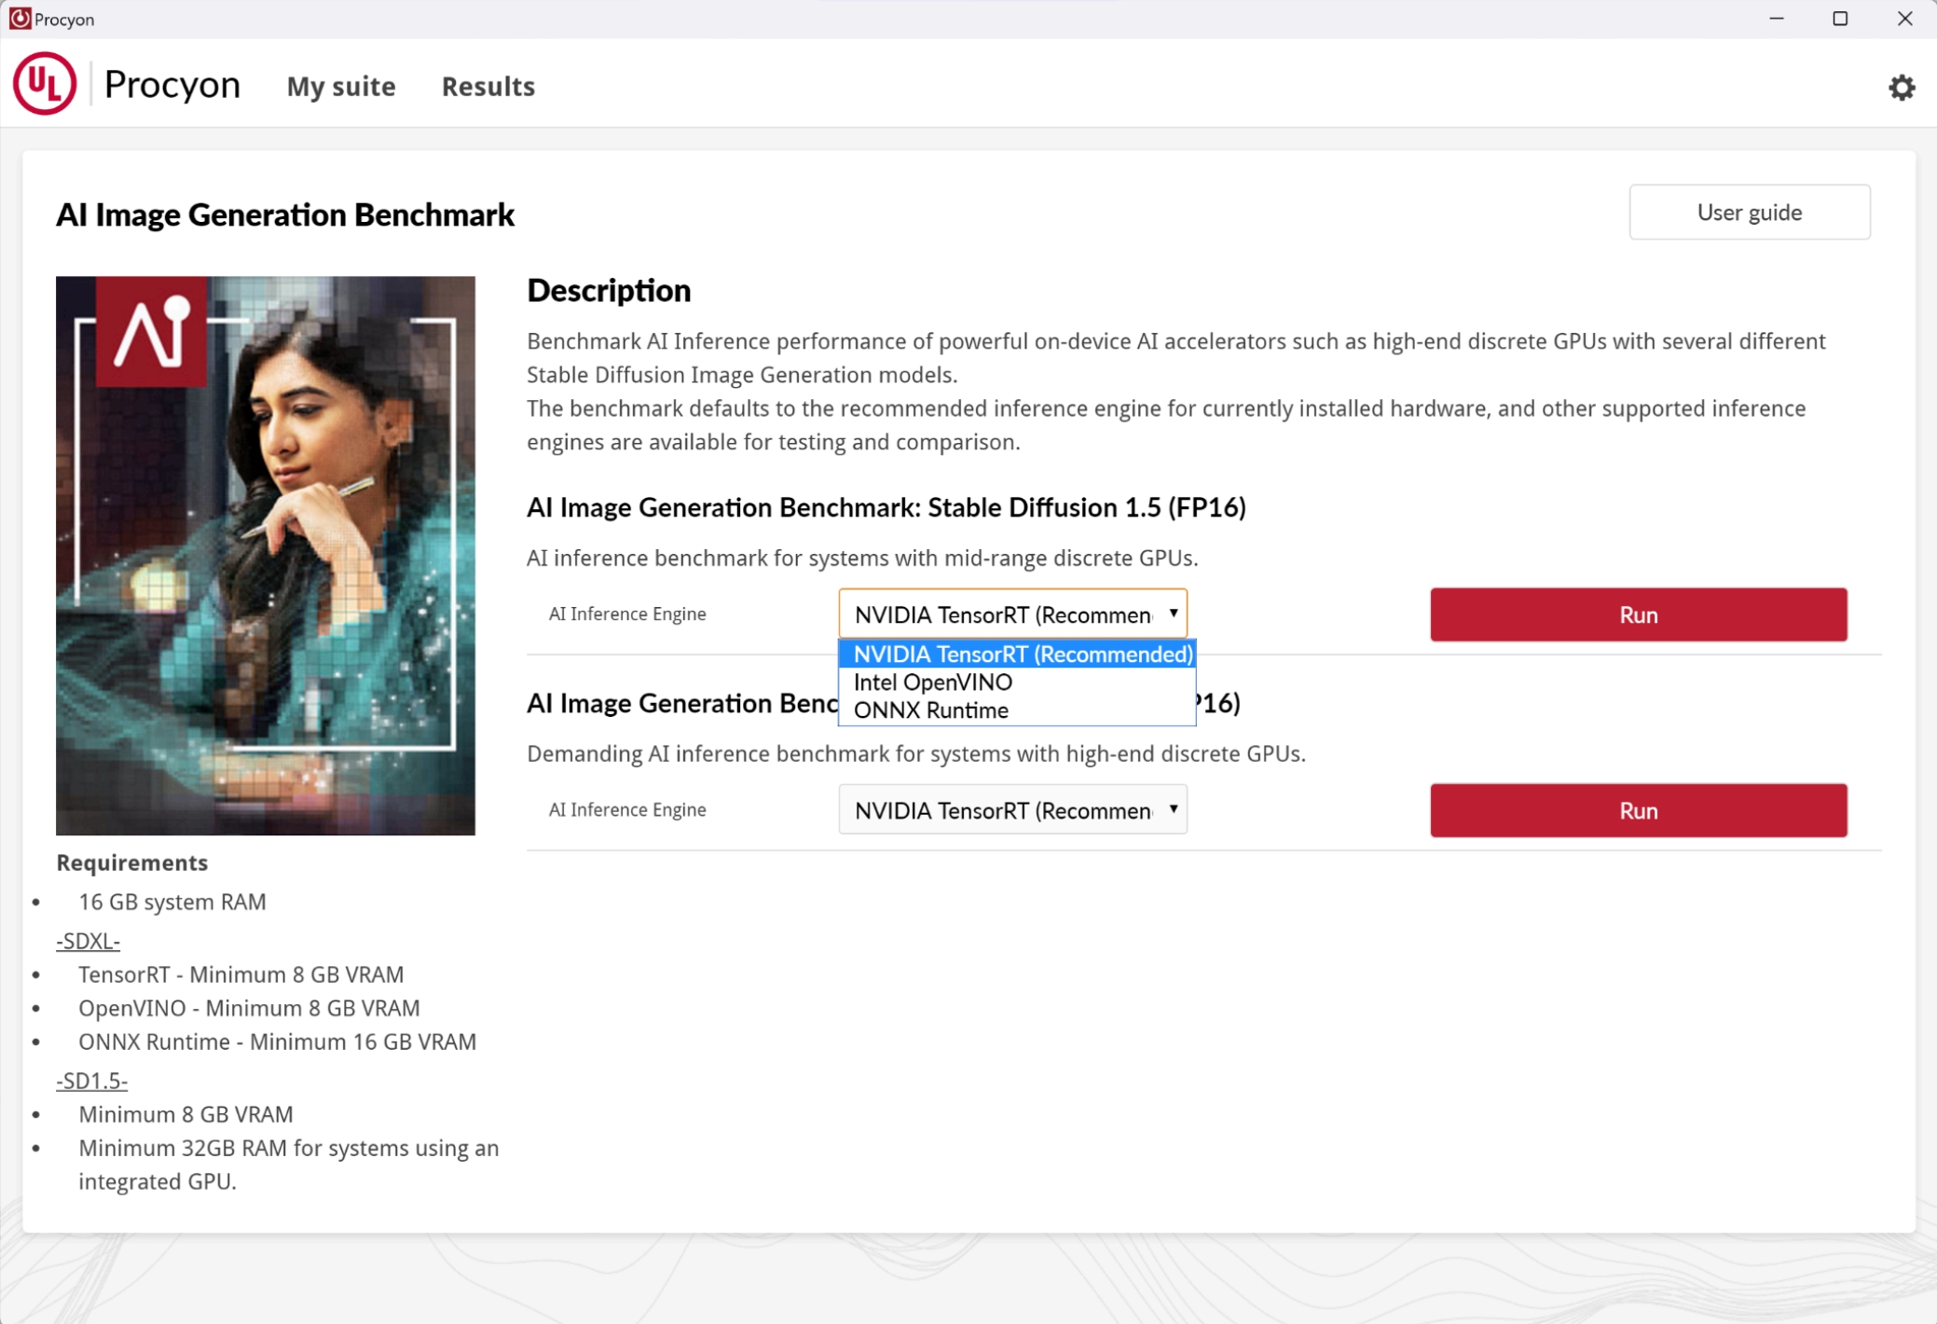This screenshot has width=1937, height=1324.
Task: Click the 16 GB system RAM line
Action: pyautogui.click(x=172, y=902)
